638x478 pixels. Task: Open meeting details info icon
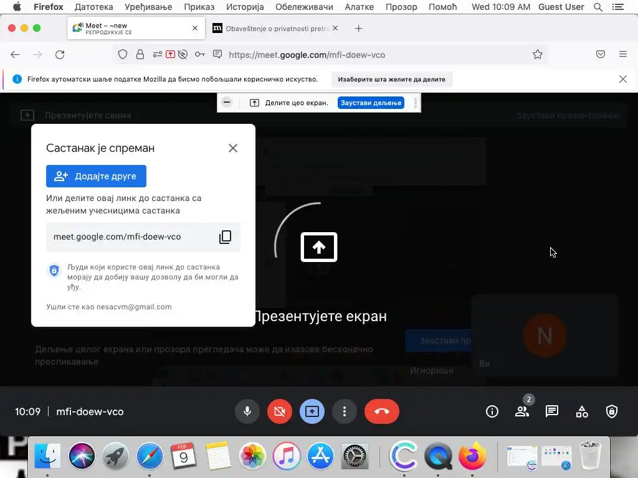click(492, 411)
